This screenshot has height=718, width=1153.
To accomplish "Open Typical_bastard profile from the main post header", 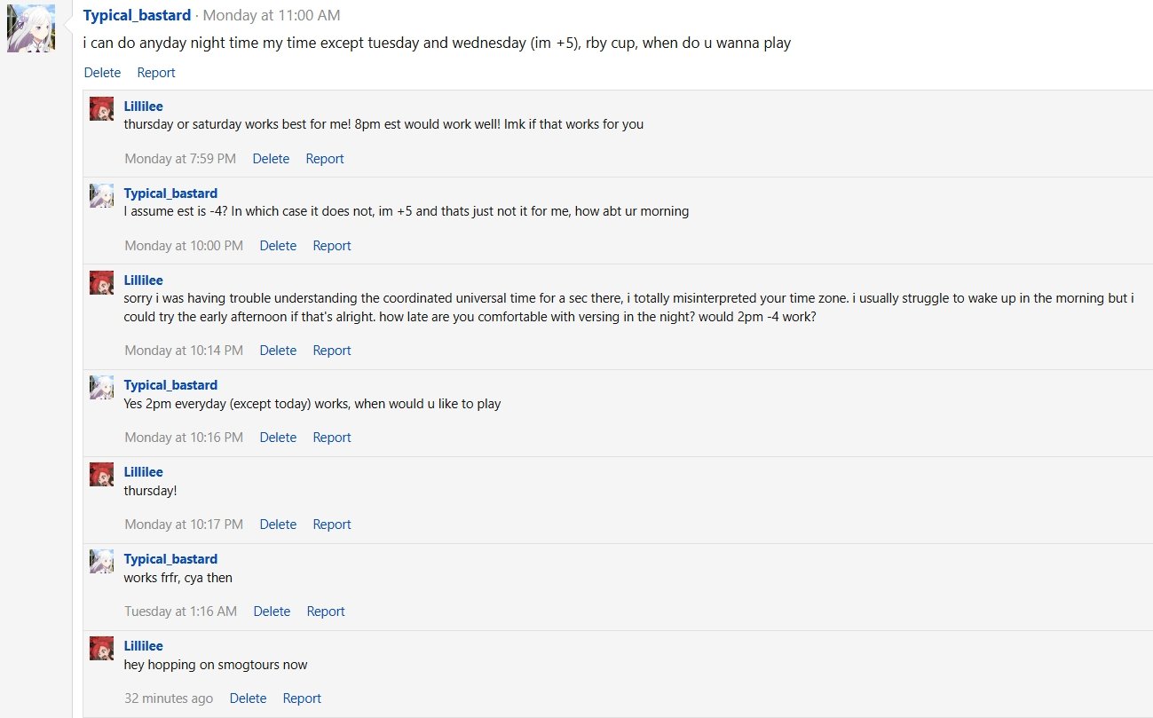I will click(137, 15).
